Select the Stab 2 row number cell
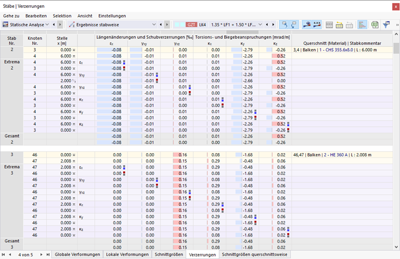This screenshot has height=259, width=400. (x=12, y=50)
